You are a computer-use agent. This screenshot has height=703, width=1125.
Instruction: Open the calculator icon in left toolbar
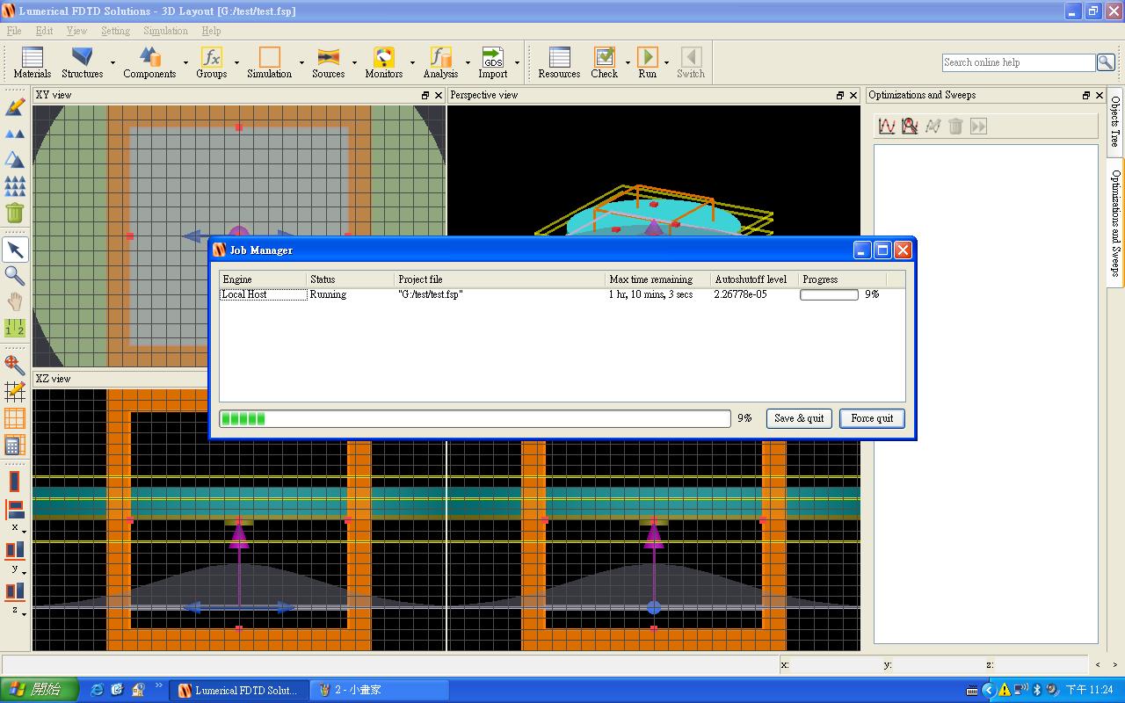click(x=15, y=445)
